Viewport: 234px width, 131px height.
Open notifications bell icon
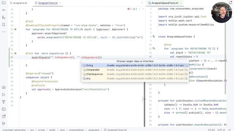pyautogui.click(x=230, y=3)
